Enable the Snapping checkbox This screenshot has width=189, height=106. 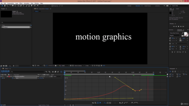pyautogui.click(x=52, y=6)
